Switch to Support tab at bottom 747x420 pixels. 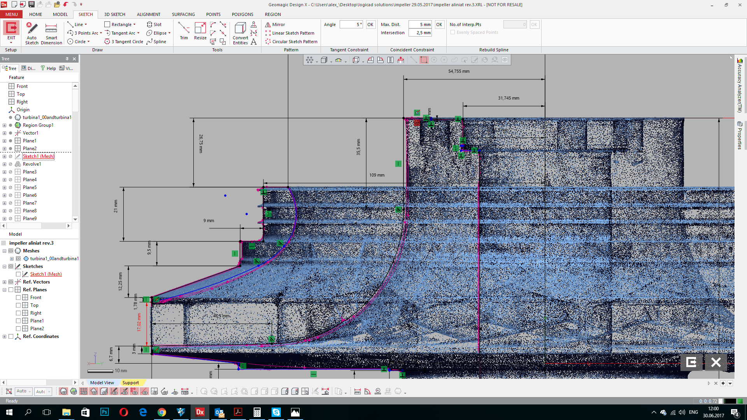tap(130, 383)
